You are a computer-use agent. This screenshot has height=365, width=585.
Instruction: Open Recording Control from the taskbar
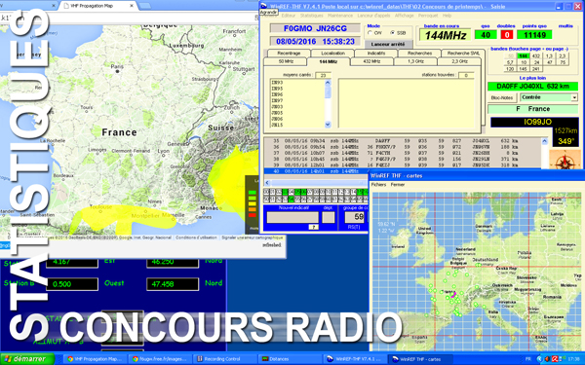225,359
